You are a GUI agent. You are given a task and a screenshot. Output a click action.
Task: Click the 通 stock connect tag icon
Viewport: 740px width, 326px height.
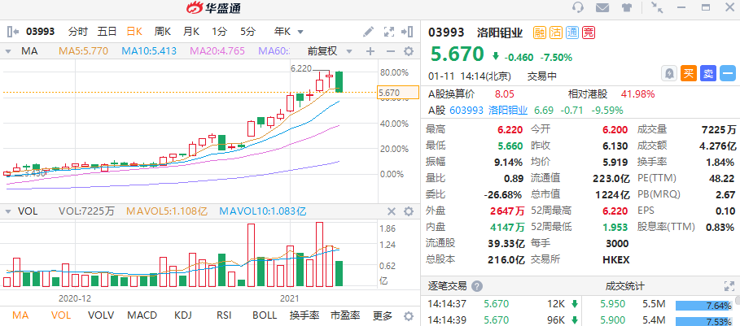(572, 33)
